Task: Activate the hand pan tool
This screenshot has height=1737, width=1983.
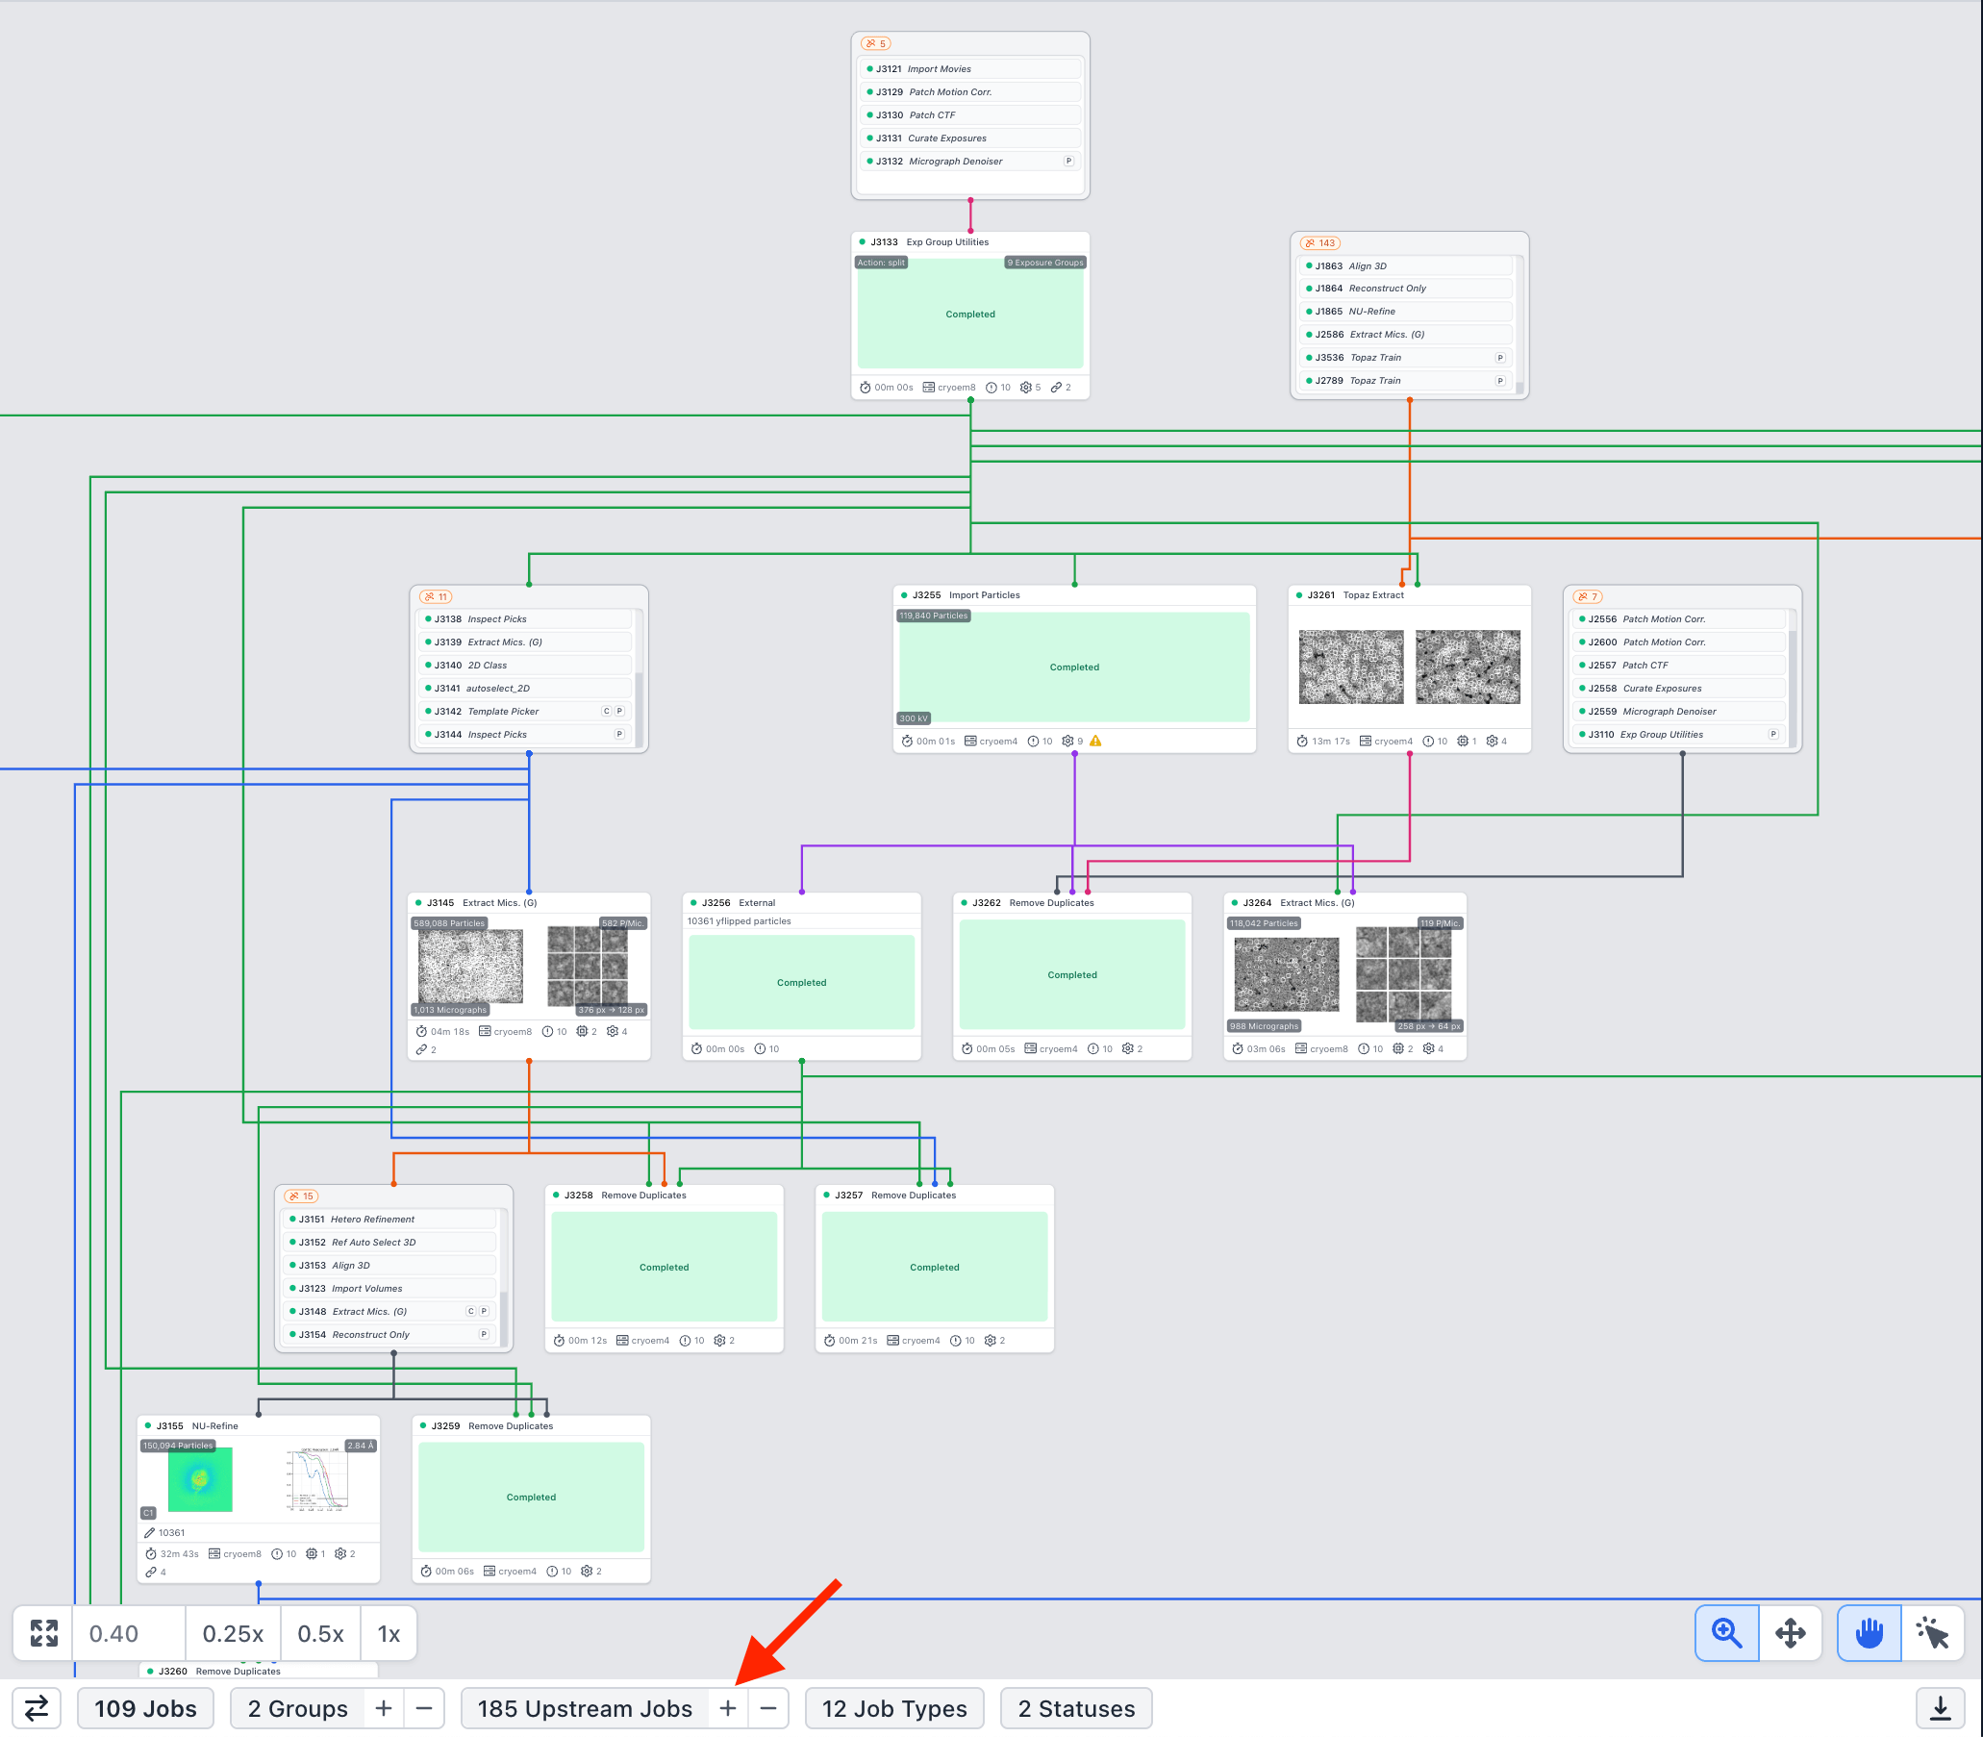Action: pos(1869,1633)
